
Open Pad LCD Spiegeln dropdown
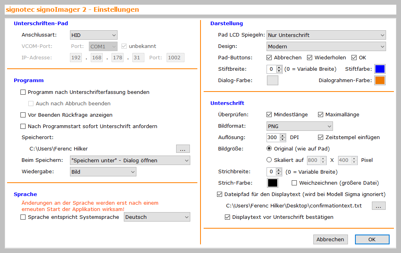(x=326, y=35)
